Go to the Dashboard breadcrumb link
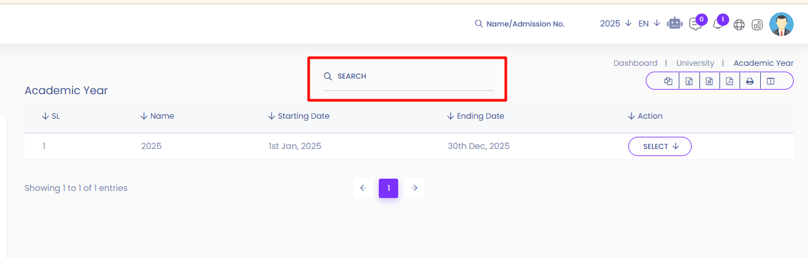Image resolution: width=808 pixels, height=258 pixels. point(635,63)
